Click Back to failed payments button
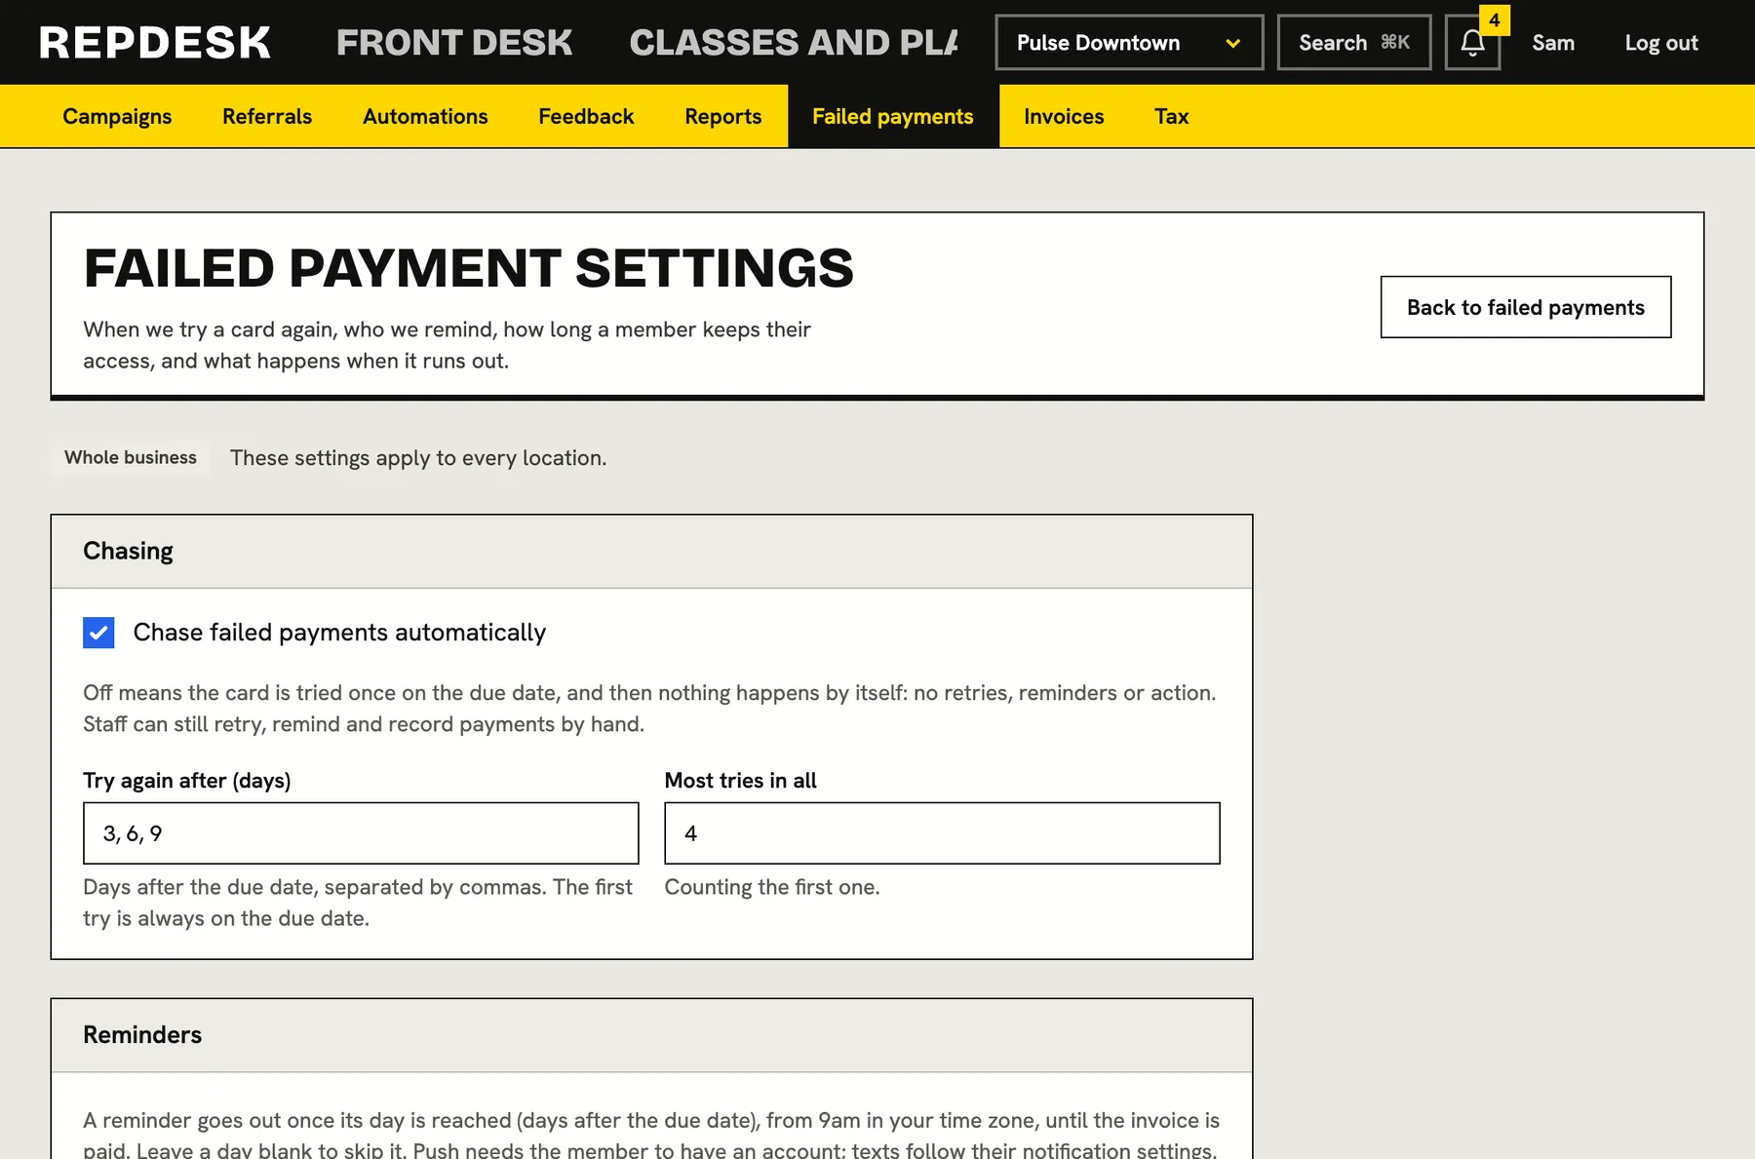 click(x=1526, y=307)
